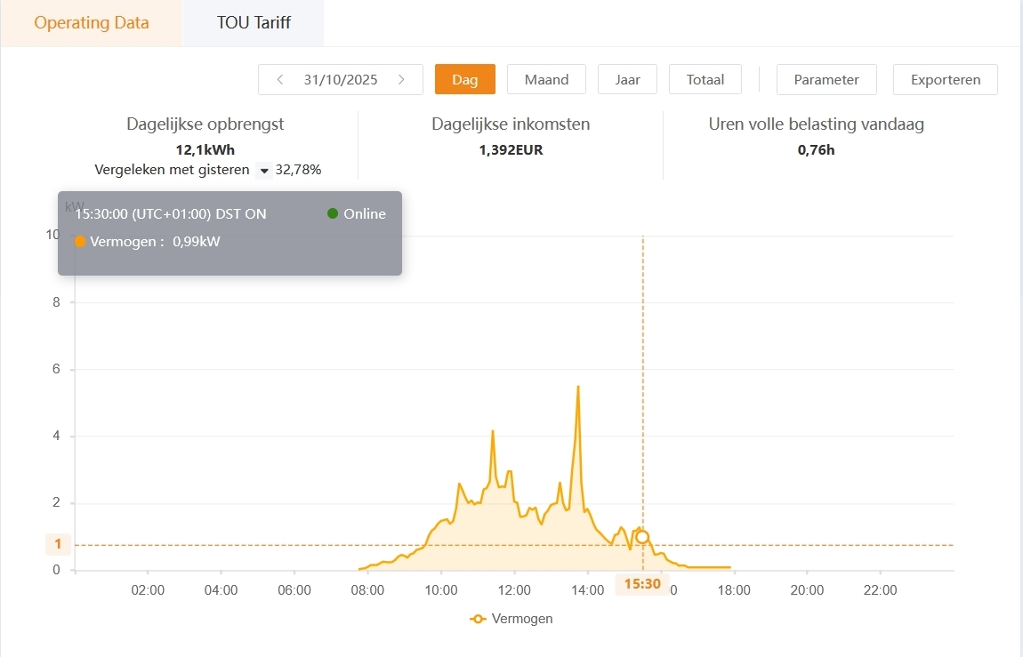Open the Parameter selector
The image size is (1023, 657).
point(826,80)
